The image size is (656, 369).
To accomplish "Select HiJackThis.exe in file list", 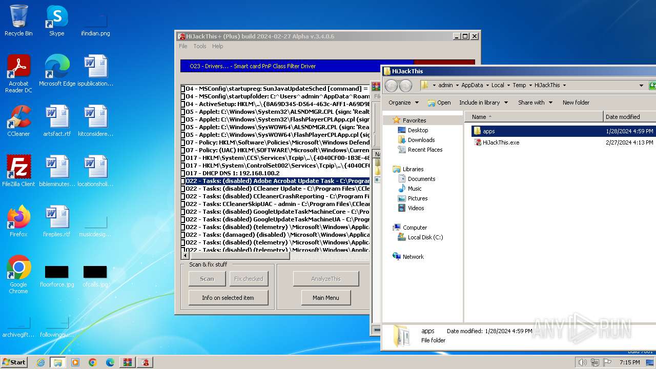I will tap(501, 142).
